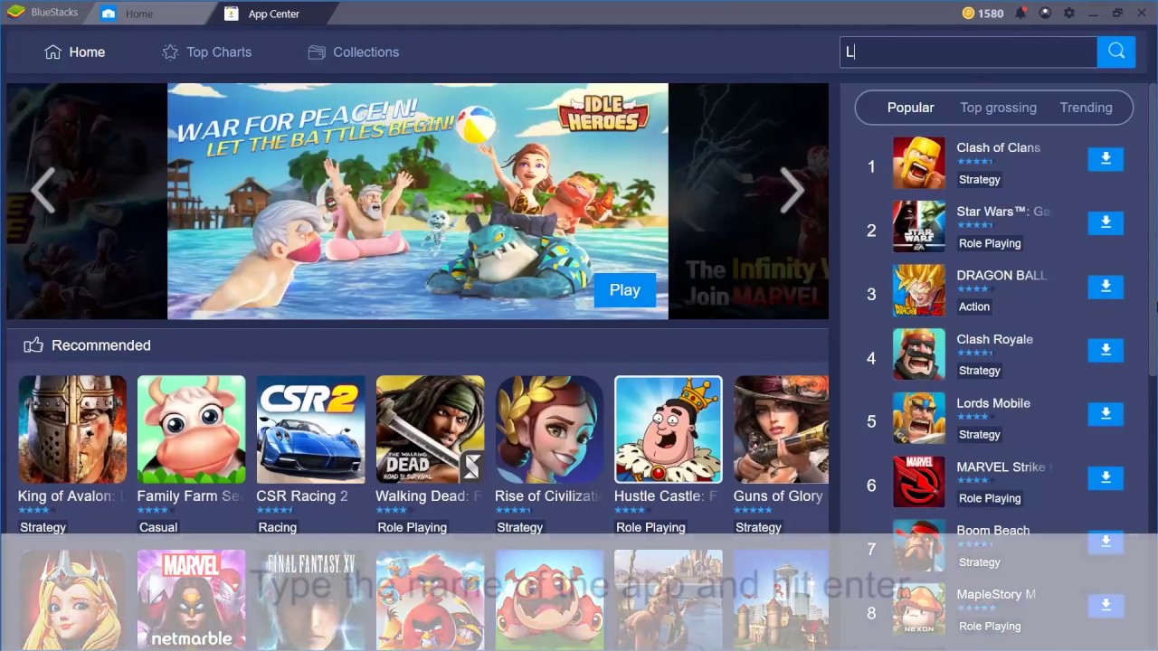Open CSR Racing 2 thumbnail
This screenshot has height=651, width=1158.
pos(311,429)
